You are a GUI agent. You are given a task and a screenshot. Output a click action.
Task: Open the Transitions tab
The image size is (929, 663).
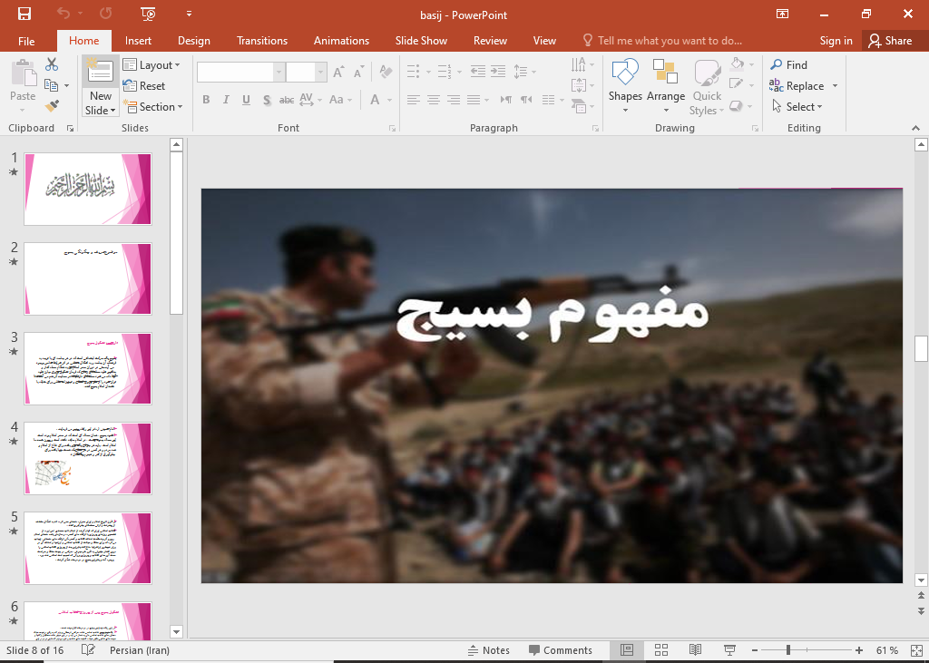click(x=261, y=41)
